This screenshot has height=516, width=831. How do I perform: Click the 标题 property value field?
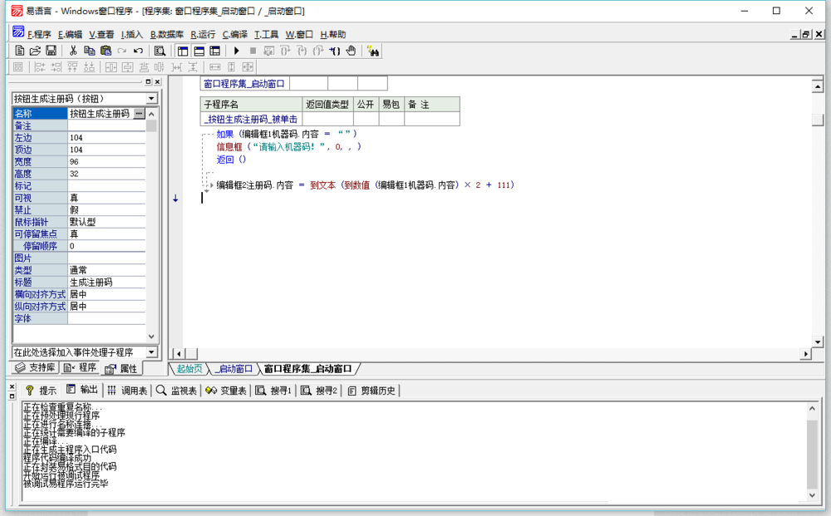coord(106,283)
